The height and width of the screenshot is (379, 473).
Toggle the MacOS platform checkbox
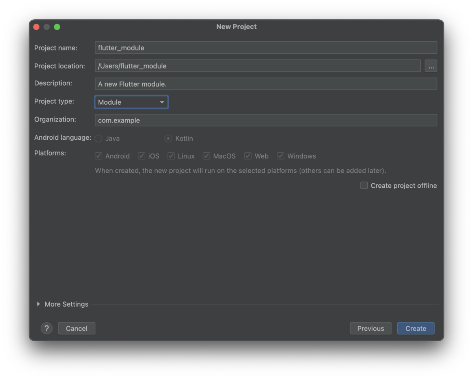tap(207, 156)
